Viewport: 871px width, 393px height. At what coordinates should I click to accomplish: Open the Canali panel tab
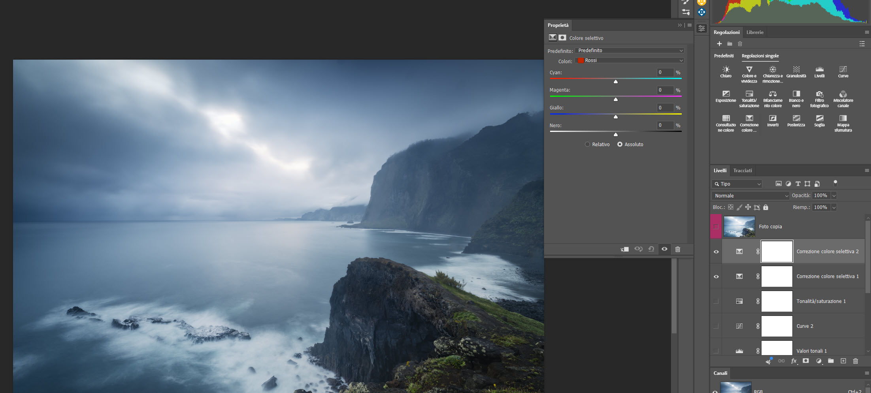pos(720,373)
